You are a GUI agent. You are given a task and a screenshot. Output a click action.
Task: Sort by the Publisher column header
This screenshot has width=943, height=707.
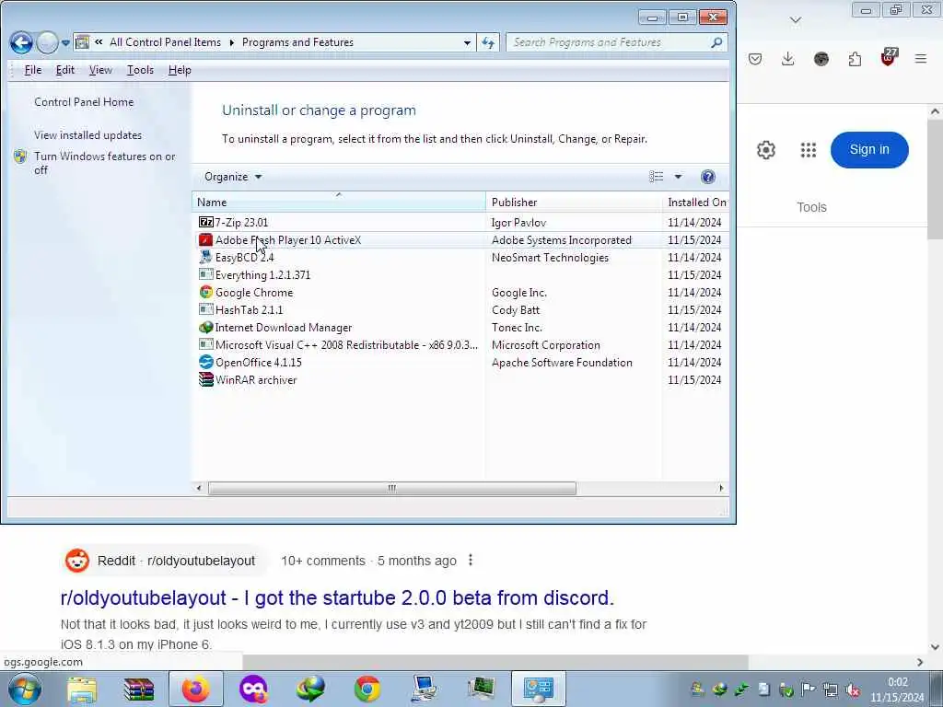pos(573,202)
